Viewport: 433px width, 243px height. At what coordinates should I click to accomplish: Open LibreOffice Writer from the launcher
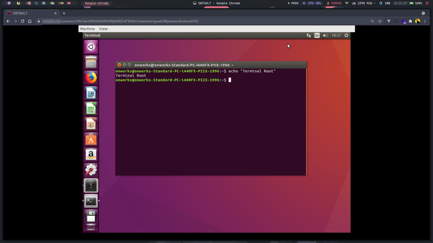(x=91, y=93)
